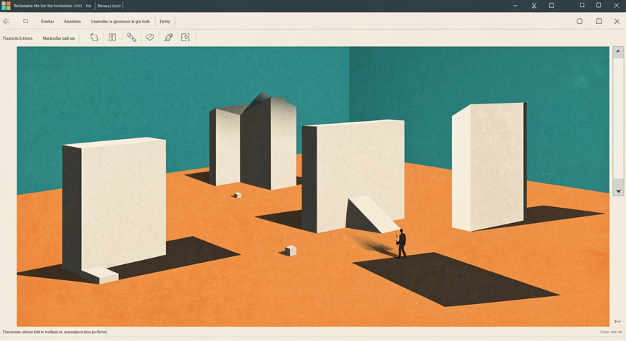Go back with the left arrow icon
Viewport: 626px width, 341px height.
pos(6,22)
